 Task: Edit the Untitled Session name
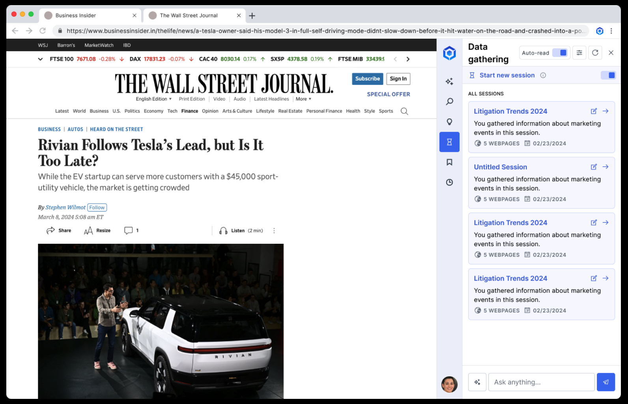pos(594,167)
